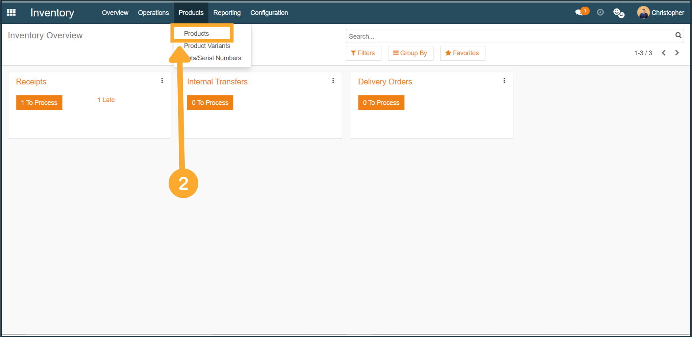Image resolution: width=692 pixels, height=337 pixels.
Task: Click 1 To Process button in Receipts
Action: (39, 103)
